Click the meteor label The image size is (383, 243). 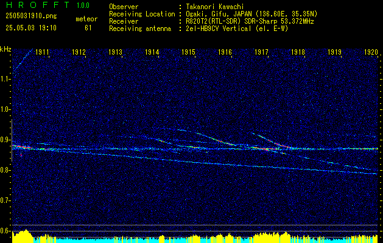[86, 19]
